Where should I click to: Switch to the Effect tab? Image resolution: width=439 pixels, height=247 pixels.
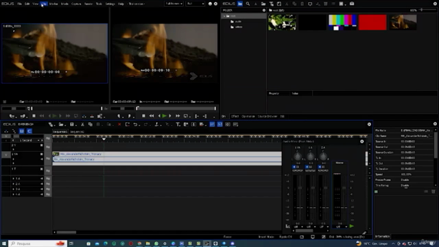pos(235,116)
